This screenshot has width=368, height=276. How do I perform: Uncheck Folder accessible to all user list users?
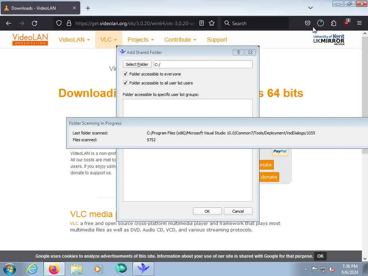125,83
